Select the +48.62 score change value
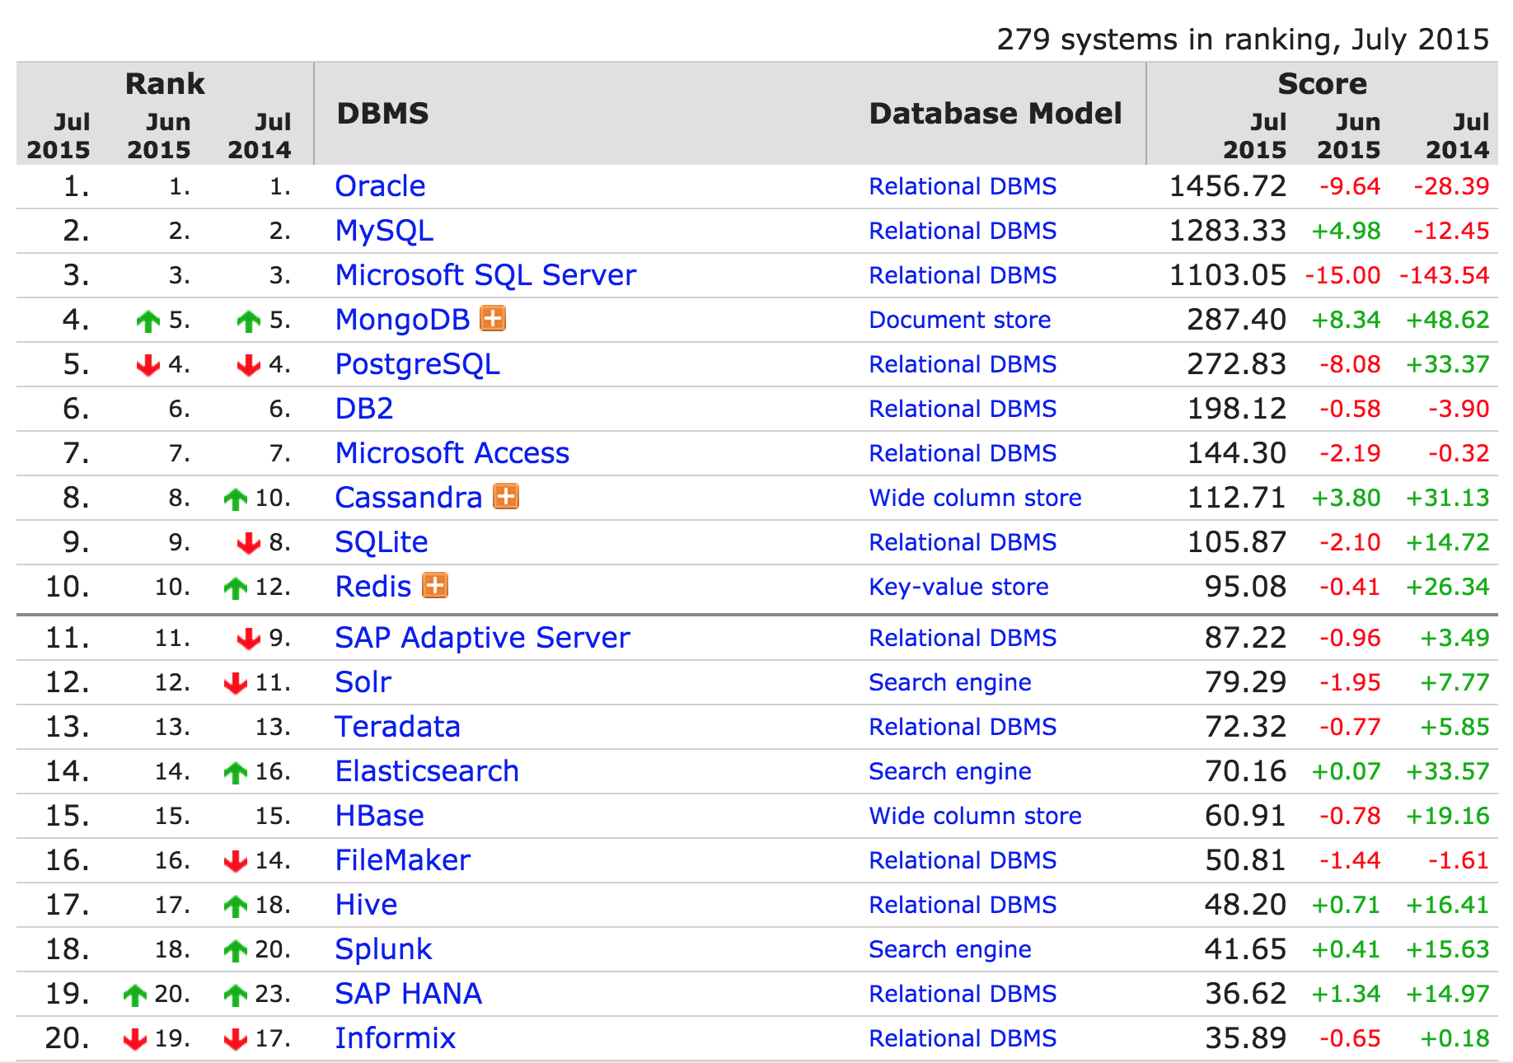Image resolution: width=1513 pixels, height=1063 pixels. point(1448,320)
